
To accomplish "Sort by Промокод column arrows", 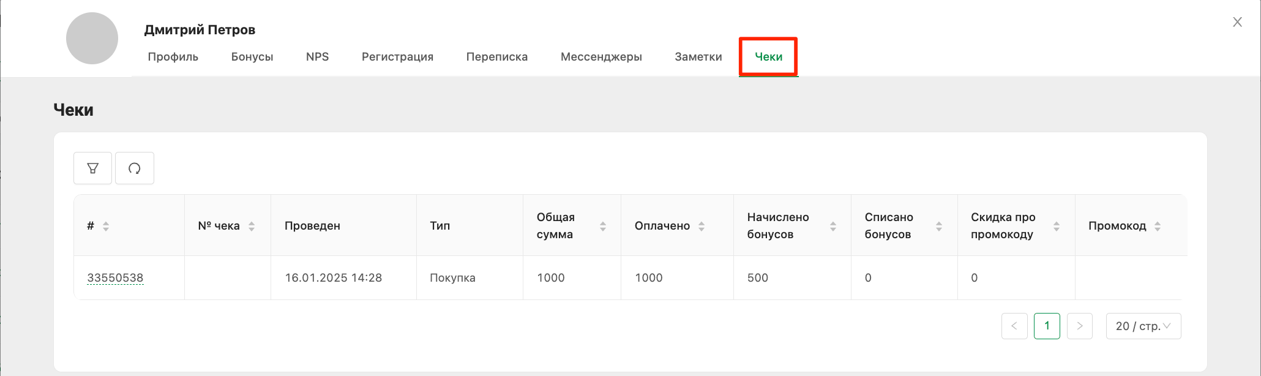I will point(1158,226).
